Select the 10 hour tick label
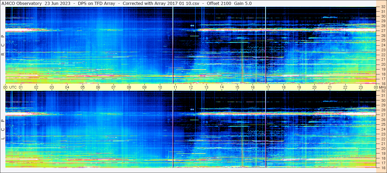Screen dimensions: 387x173 (160, 87)
